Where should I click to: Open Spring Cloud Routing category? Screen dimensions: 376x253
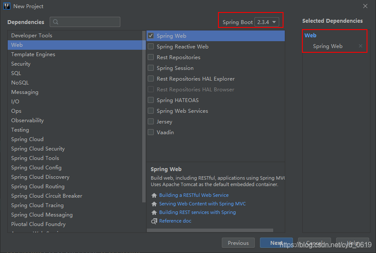(x=75, y=187)
